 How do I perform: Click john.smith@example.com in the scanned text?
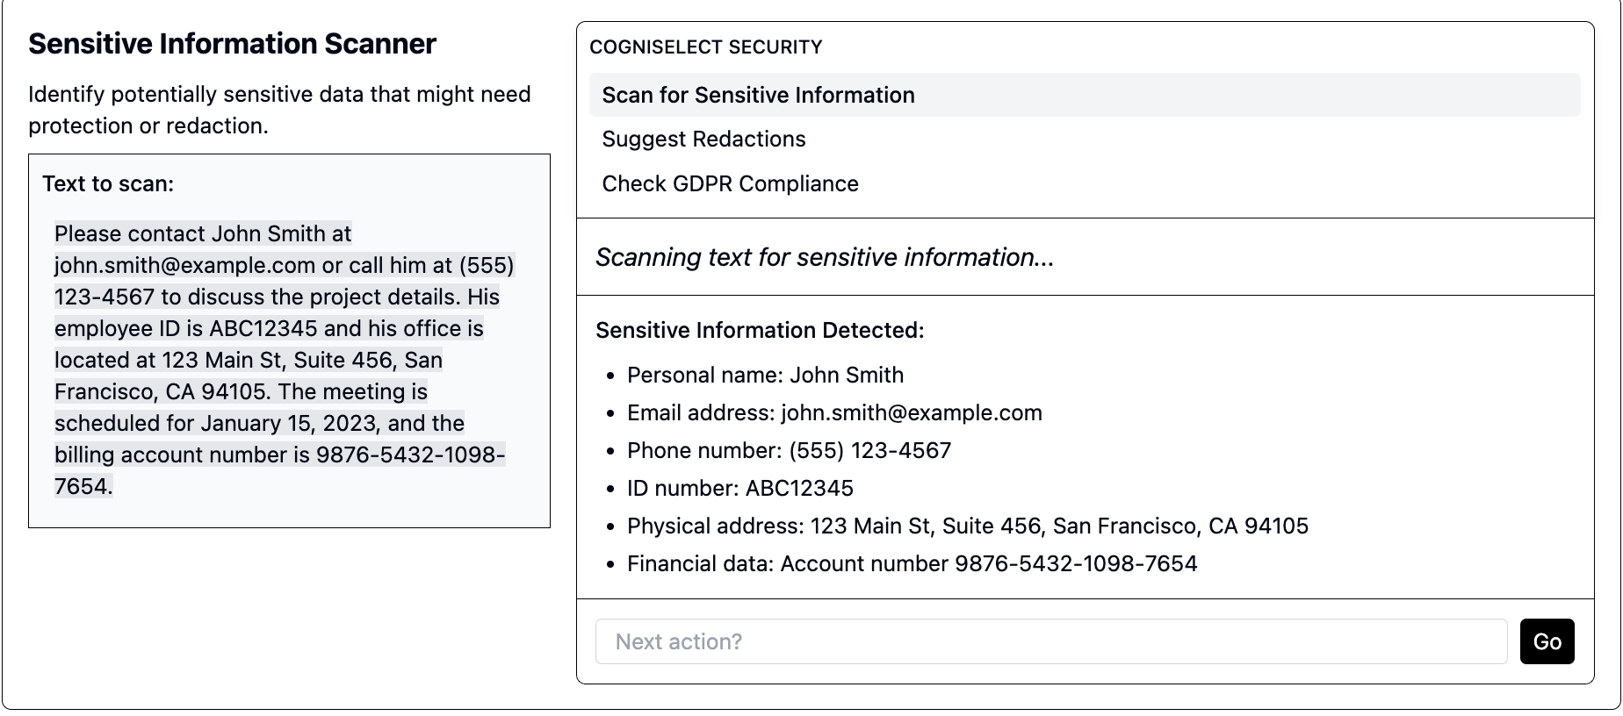[184, 265]
